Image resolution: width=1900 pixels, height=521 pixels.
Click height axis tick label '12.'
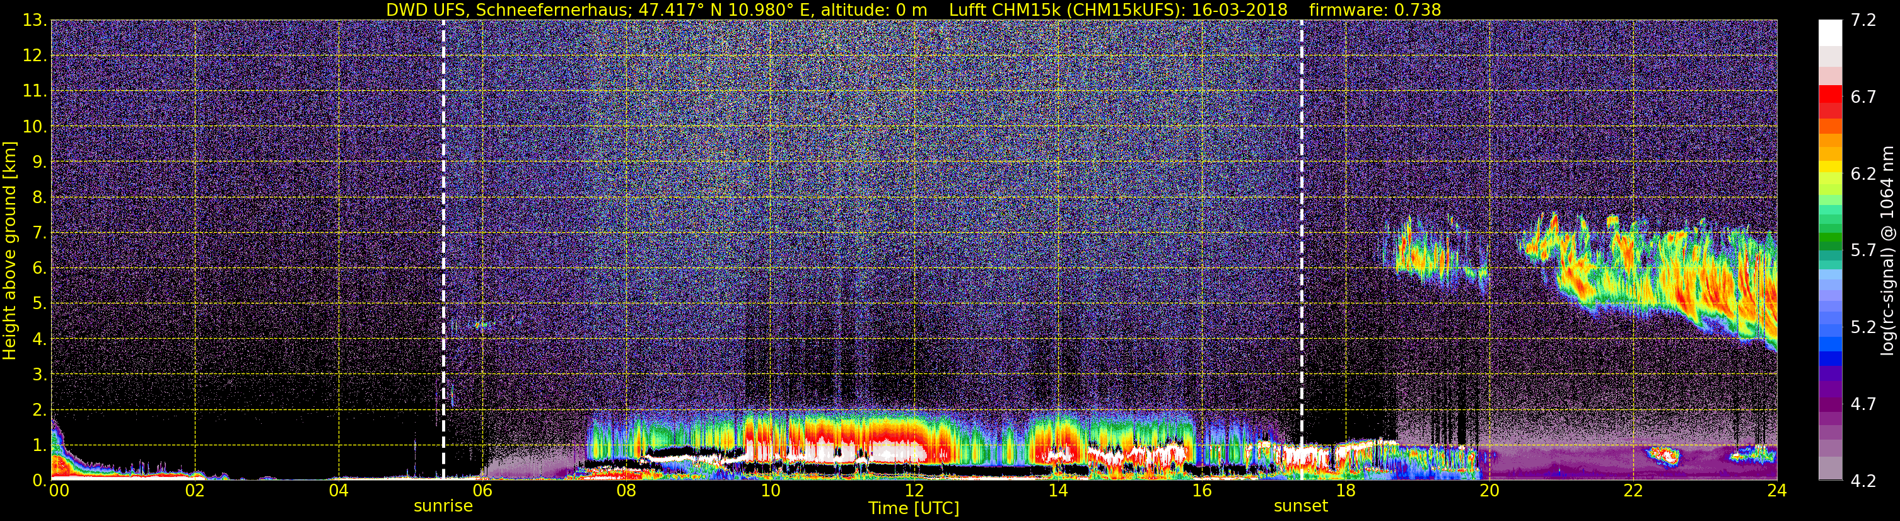click(34, 56)
